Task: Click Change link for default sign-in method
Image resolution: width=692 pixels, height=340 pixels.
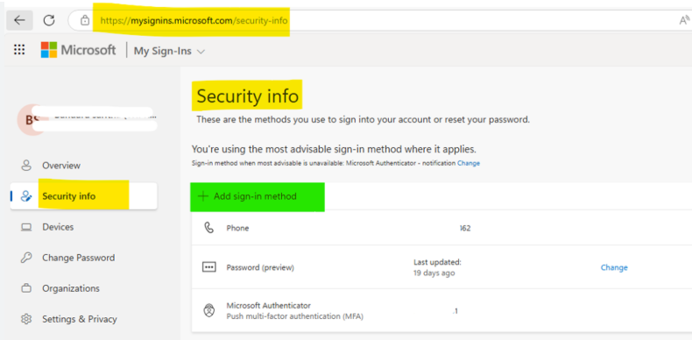Action: [x=469, y=163]
